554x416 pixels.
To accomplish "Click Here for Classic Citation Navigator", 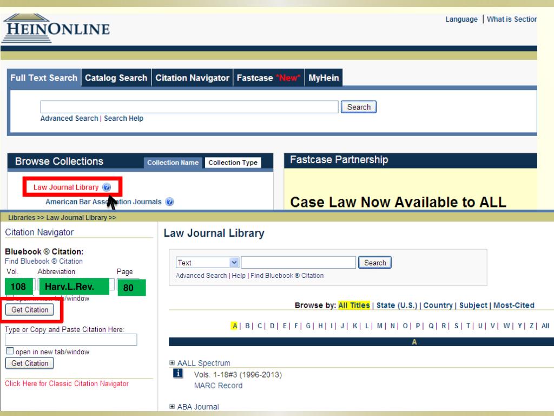I will 67,383.
